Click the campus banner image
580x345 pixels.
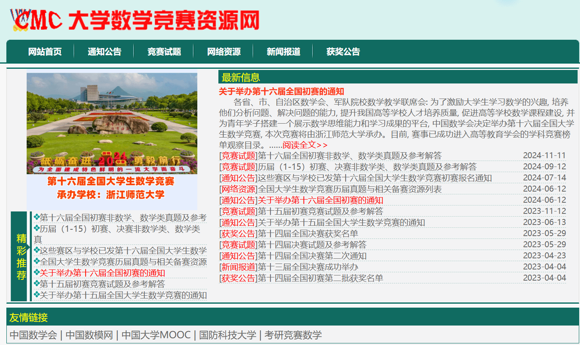pos(112,123)
